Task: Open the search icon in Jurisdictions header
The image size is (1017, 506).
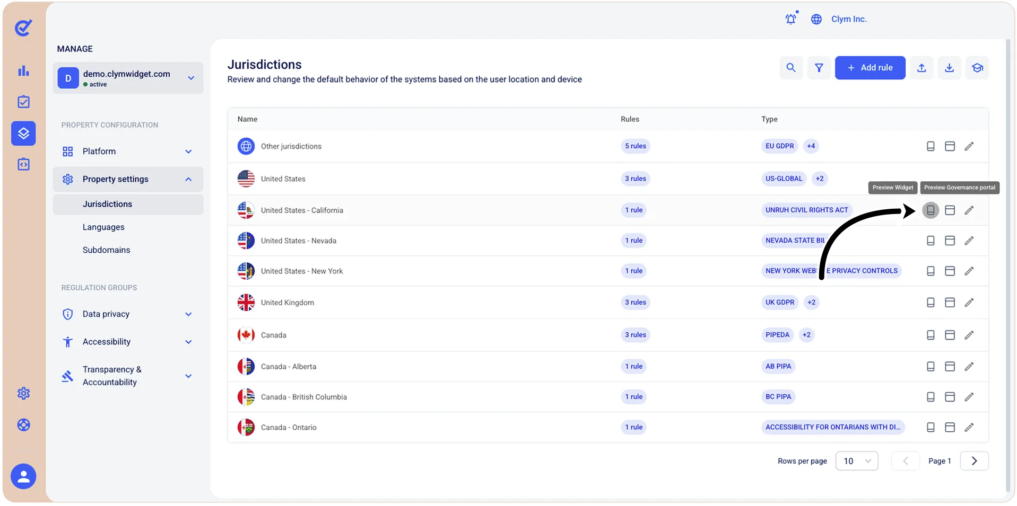Action: pyautogui.click(x=790, y=68)
